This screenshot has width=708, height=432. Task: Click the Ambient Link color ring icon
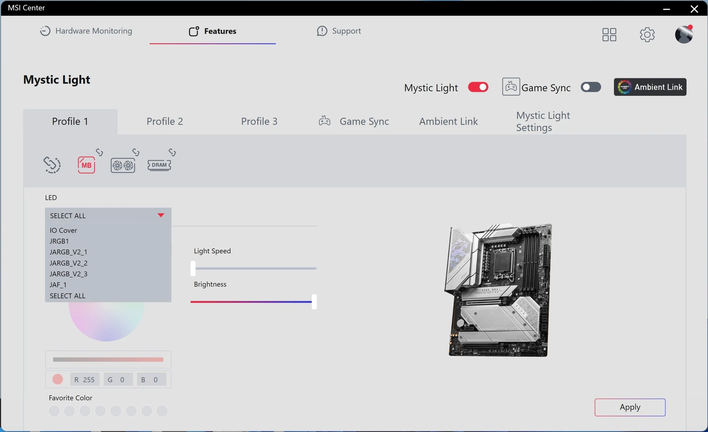pyautogui.click(x=624, y=87)
